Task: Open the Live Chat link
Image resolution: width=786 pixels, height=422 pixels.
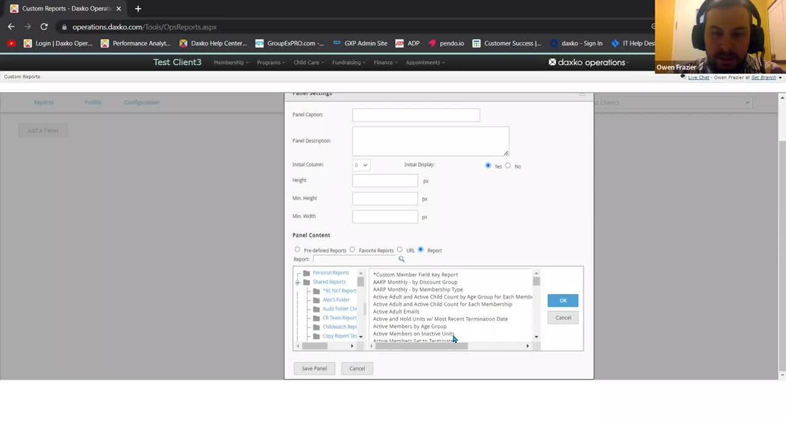Action: coord(699,77)
